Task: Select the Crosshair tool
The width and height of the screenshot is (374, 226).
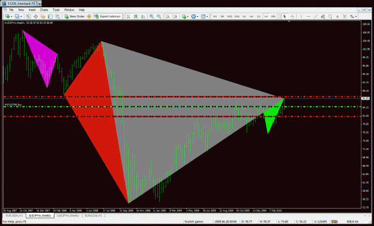Action: point(292,16)
